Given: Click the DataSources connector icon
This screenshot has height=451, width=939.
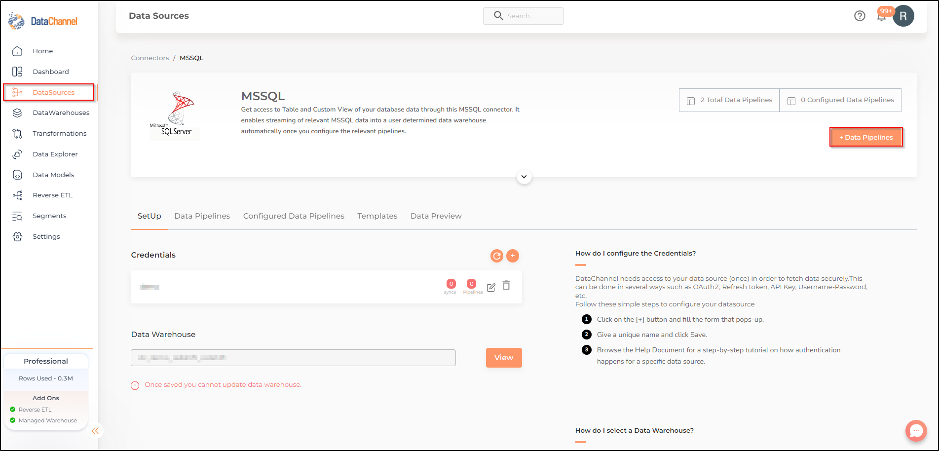Looking at the screenshot, I should click(x=17, y=92).
